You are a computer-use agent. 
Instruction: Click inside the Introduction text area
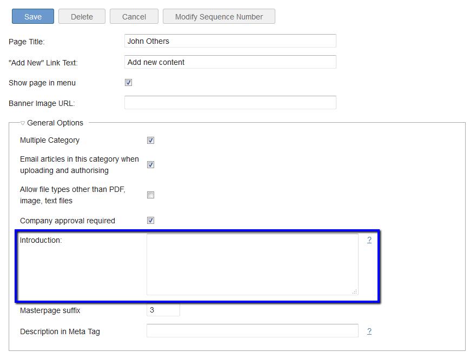click(253, 264)
